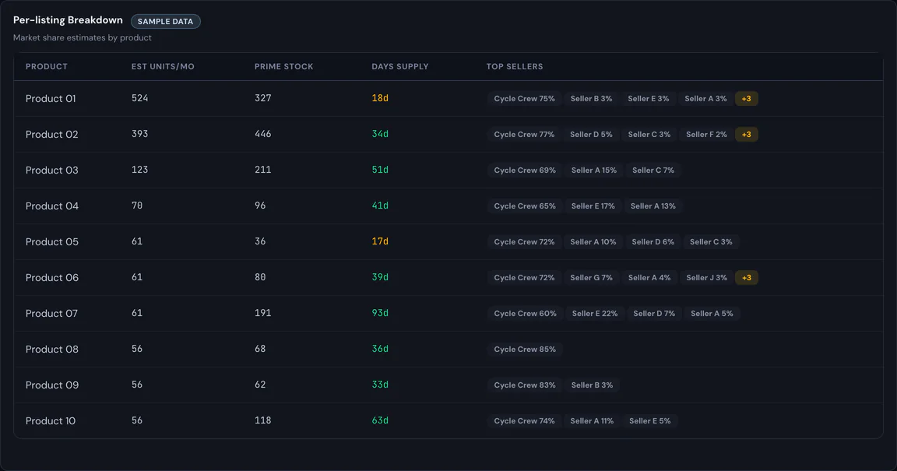Click the 446 prime stock value
This screenshot has width=897, height=471.
(x=263, y=134)
